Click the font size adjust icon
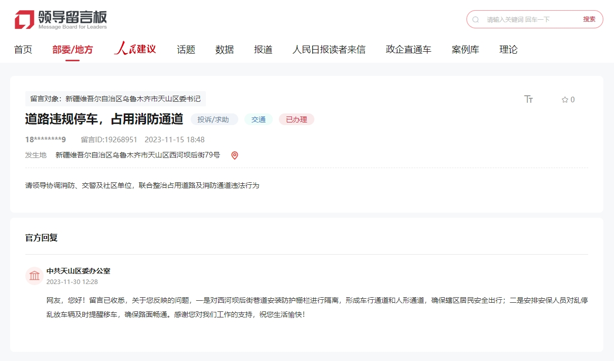This screenshot has height=361, width=614. [x=528, y=99]
